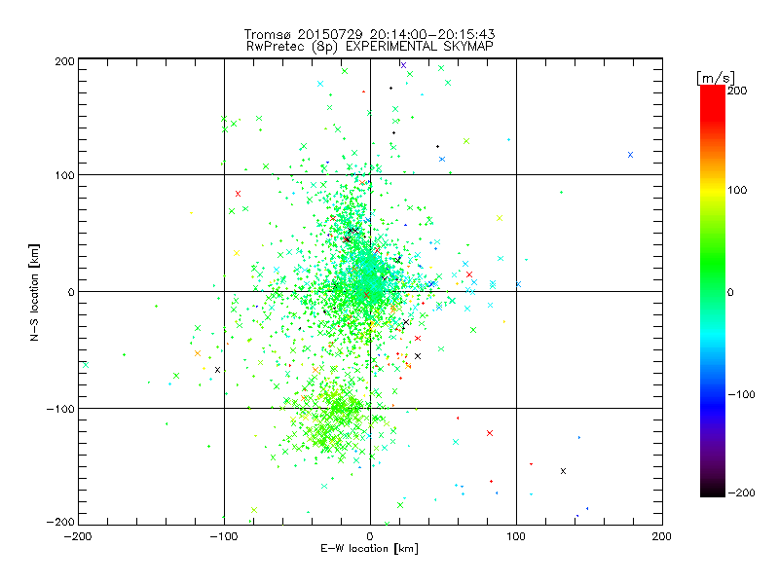The image size is (779, 584).
Task: Click the y-axis tick label '200'
Action: tap(65, 61)
